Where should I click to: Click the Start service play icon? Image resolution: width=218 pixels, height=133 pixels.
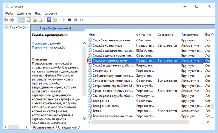point(64,20)
